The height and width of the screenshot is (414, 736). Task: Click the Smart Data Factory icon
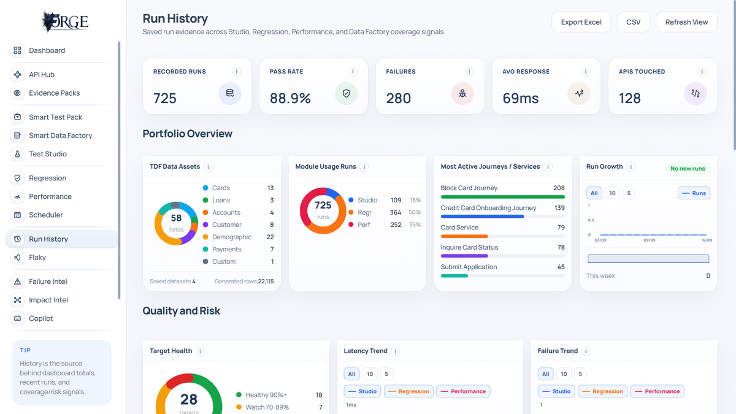[17, 135]
